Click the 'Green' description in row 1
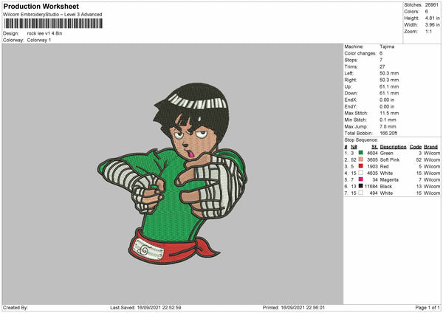This screenshot has width=443, height=313. pos(386,153)
